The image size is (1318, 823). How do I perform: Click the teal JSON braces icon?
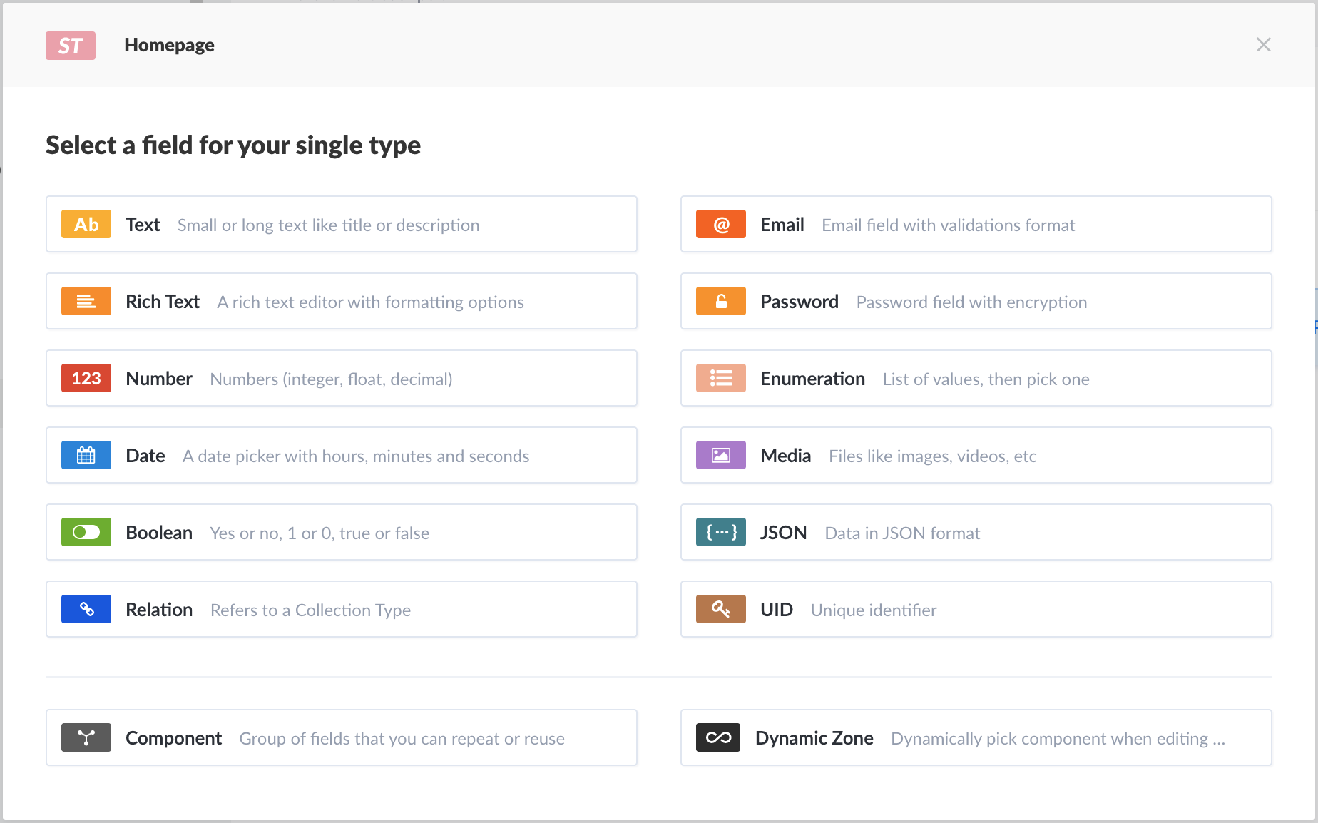720,532
